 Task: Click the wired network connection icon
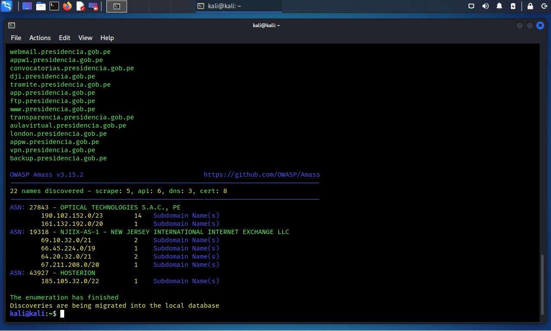(472, 6)
